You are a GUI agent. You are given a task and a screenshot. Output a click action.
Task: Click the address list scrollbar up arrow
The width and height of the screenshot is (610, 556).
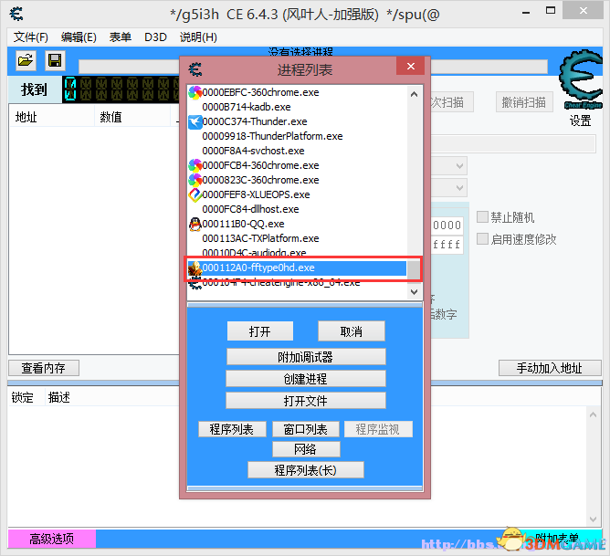tap(593, 414)
